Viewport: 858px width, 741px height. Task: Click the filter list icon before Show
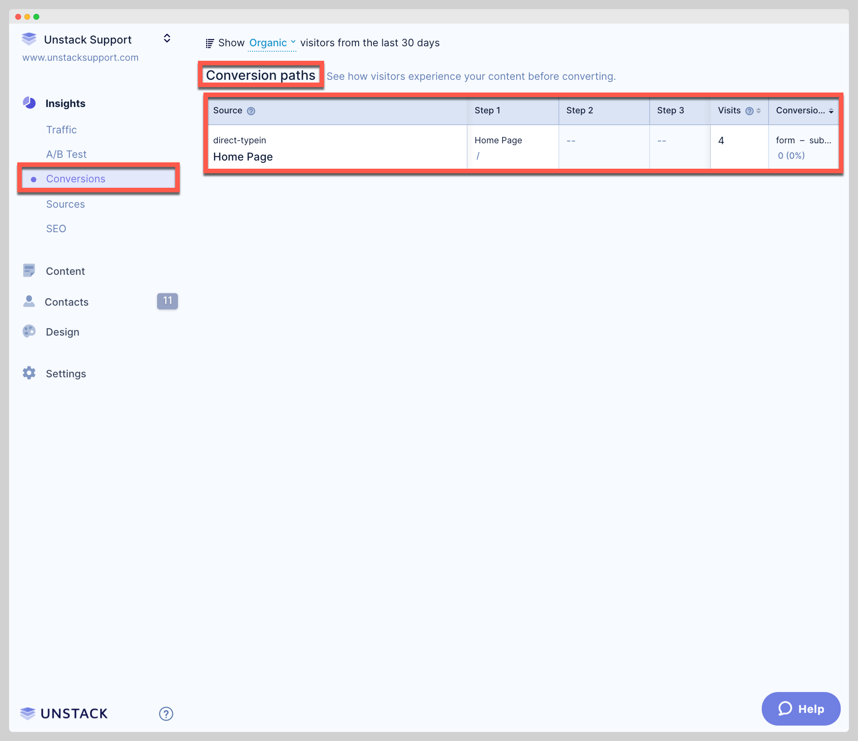[210, 44]
